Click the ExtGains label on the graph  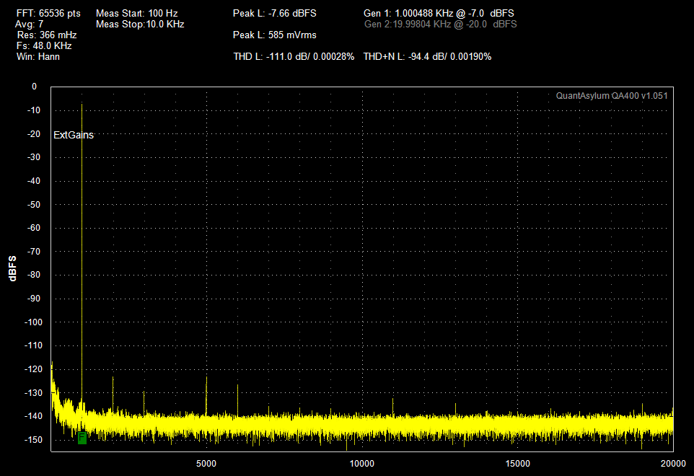(74, 135)
